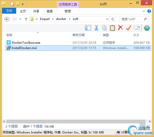This screenshot has width=154, height=137.
Task: Open the 文件 (File) menu tab
Action: click(9, 11)
